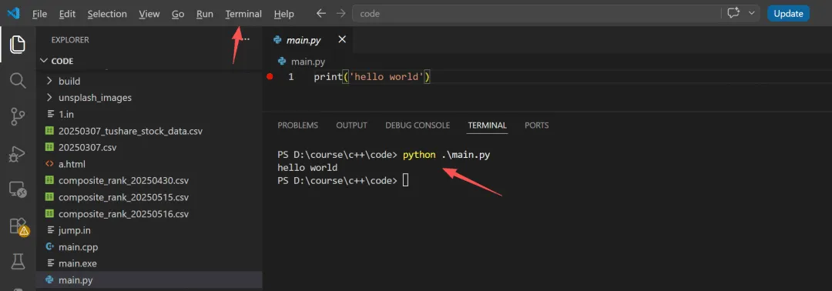This screenshot has height=291, width=832.
Task: Click main.py in the breadcrumb bar
Action: pos(307,62)
